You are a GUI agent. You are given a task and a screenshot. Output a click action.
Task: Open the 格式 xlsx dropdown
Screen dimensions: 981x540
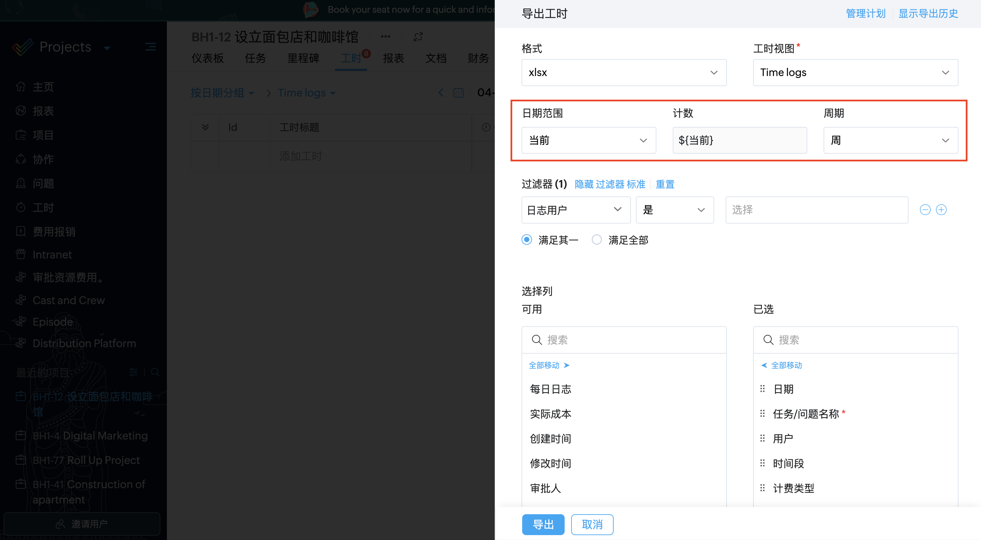coord(624,72)
